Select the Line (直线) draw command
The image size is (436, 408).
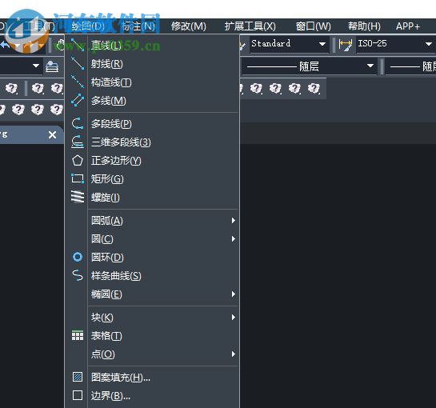[x=152, y=46]
